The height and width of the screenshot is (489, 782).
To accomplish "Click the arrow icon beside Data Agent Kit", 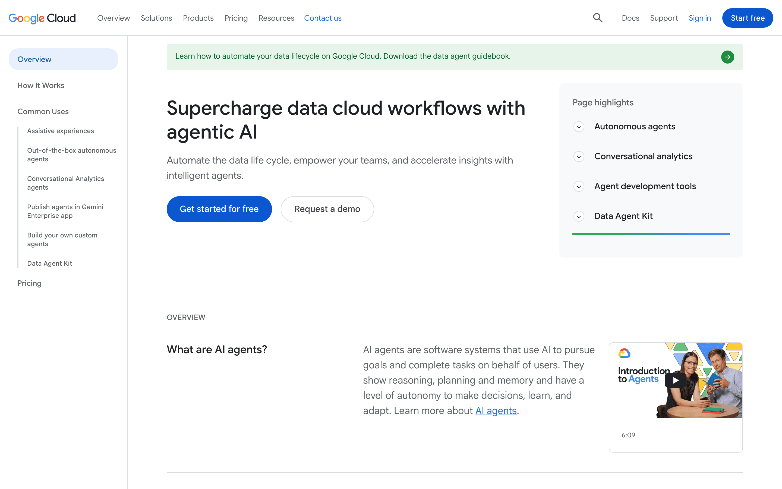I will coord(579,216).
